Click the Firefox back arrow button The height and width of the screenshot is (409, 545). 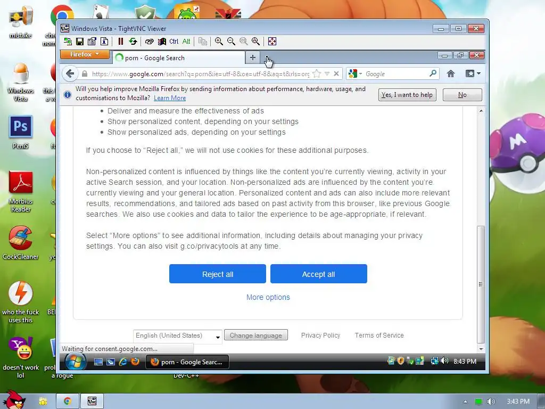(70, 73)
